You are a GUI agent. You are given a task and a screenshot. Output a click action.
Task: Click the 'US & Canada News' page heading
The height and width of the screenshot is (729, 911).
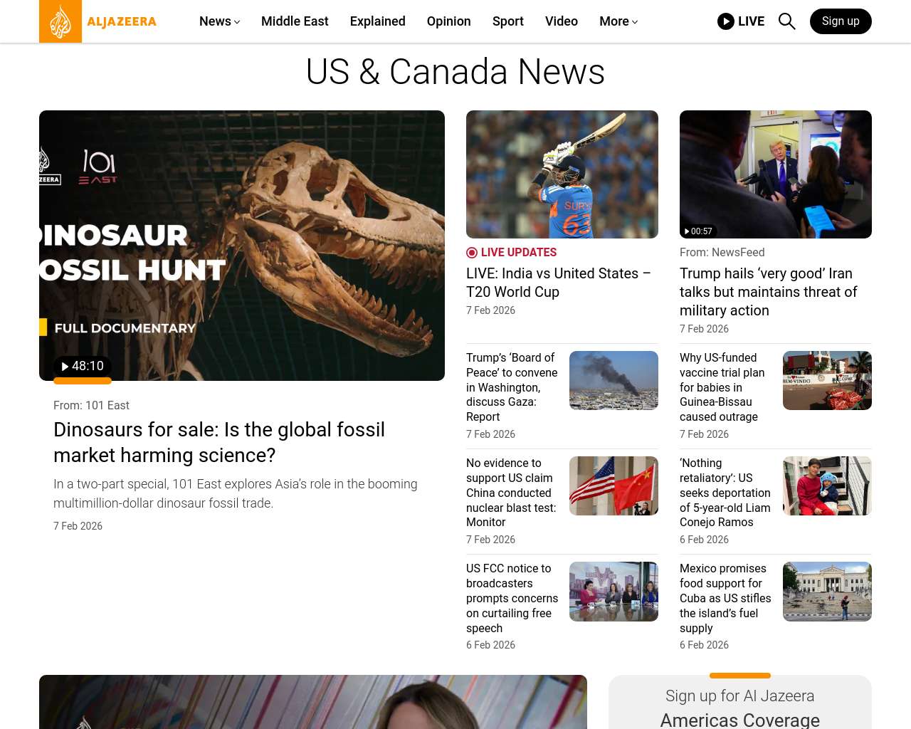point(455,72)
